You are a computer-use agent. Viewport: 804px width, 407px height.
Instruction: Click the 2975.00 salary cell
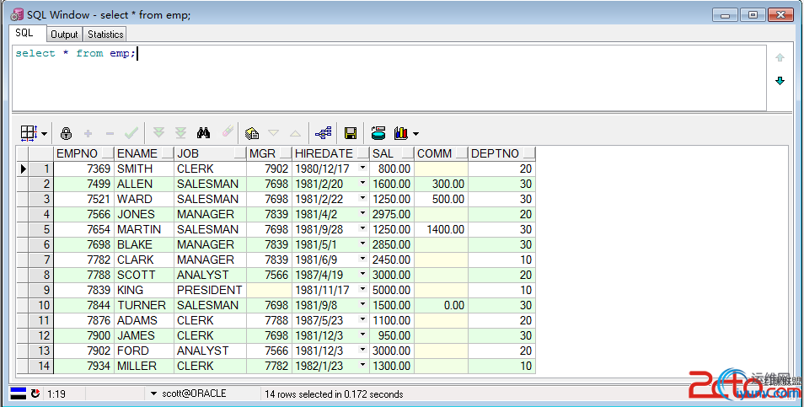(392, 214)
